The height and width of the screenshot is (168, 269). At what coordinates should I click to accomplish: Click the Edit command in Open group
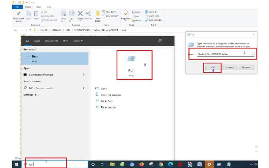click(135, 16)
